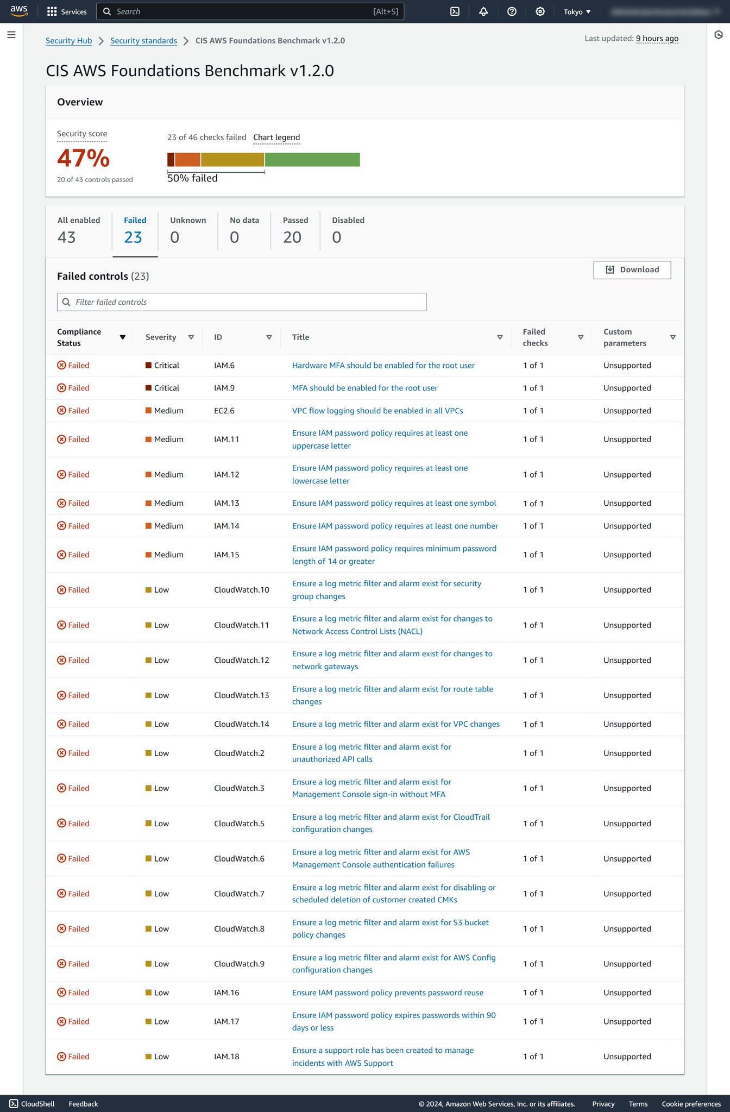Open the settings gear icon

click(540, 11)
